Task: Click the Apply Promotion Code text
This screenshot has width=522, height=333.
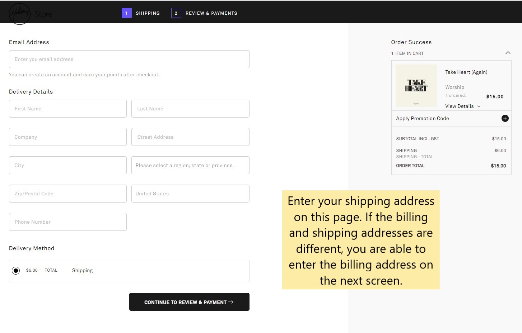Action: 422,119
